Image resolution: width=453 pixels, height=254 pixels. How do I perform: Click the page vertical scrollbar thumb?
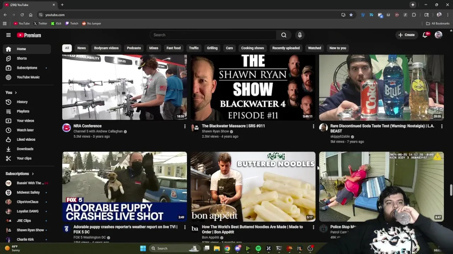pyautogui.click(x=451, y=189)
